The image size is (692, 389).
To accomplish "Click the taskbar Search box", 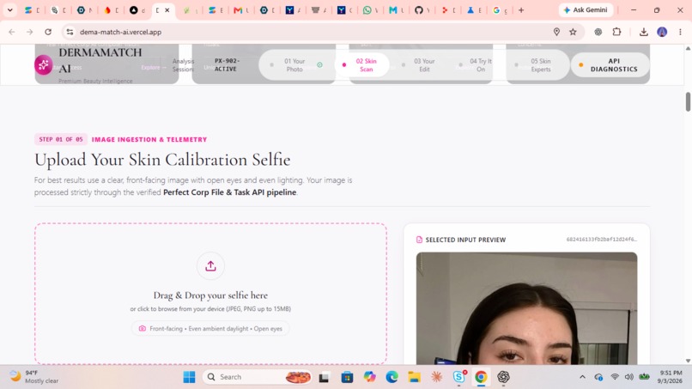I will click(x=258, y=377).
